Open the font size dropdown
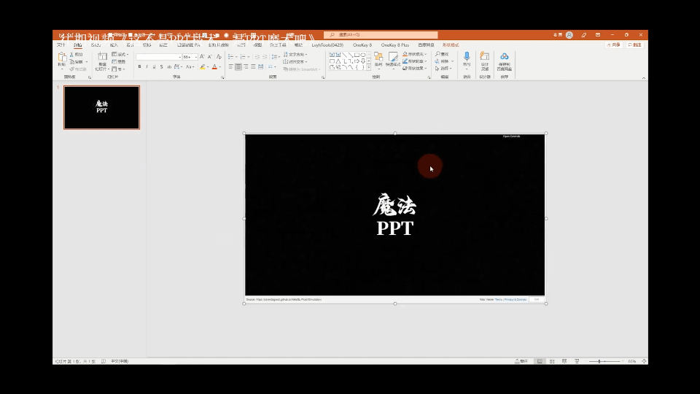The height and width of the screenshot is (394, 700). point(195,57)
